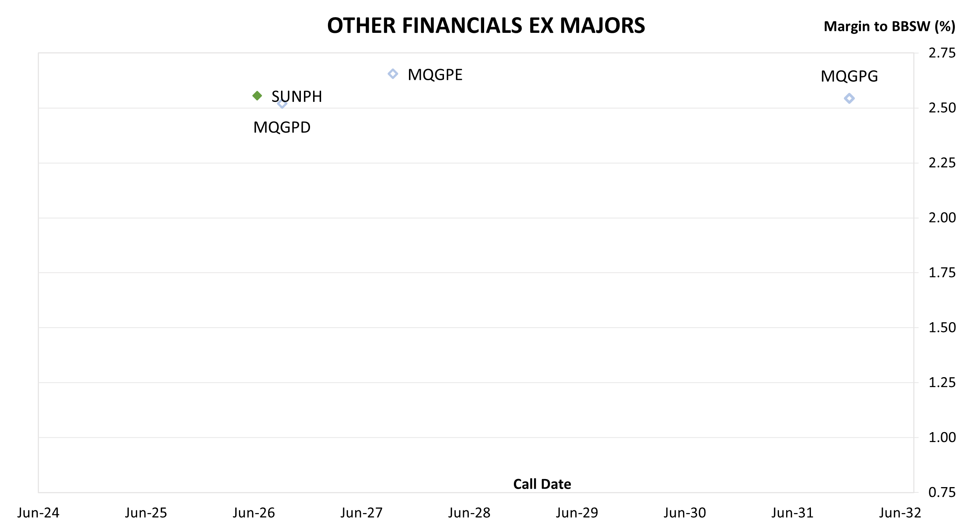Click the Jun-24 axis label

point(38,513)
